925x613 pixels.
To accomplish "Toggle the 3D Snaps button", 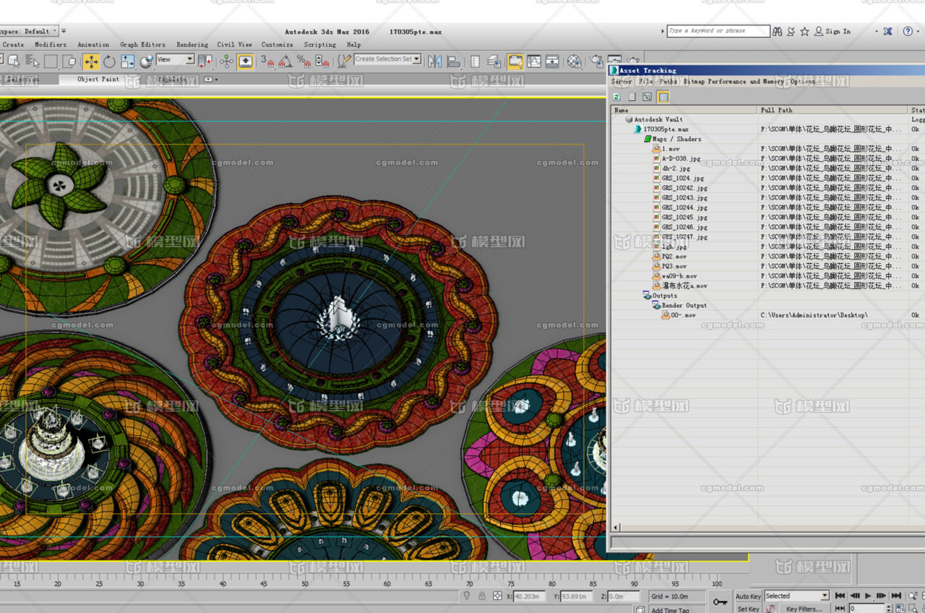I will (x=267, y=61).
